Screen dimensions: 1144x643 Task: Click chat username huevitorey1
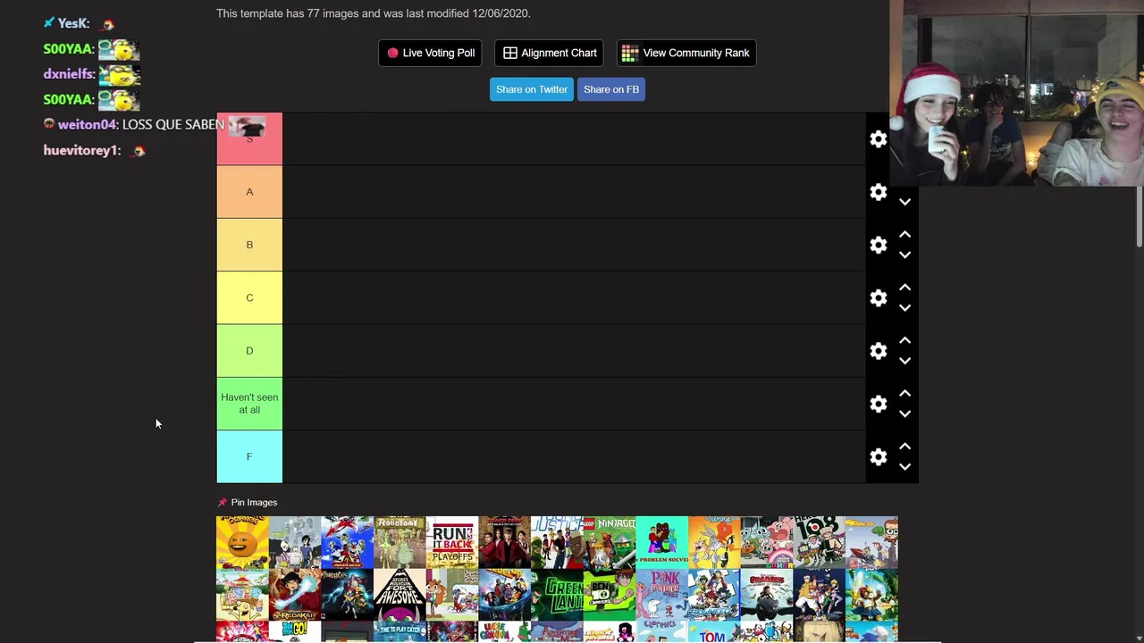coord(80,150)
